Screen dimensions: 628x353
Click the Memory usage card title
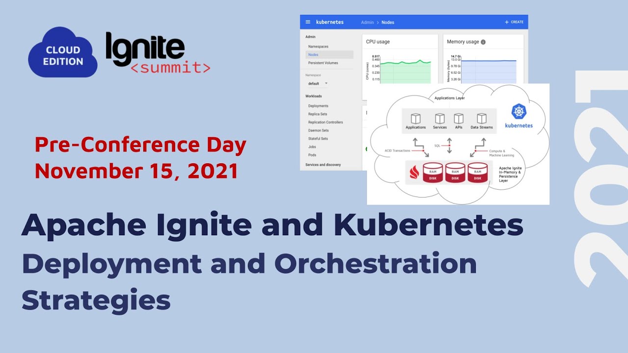463,42
